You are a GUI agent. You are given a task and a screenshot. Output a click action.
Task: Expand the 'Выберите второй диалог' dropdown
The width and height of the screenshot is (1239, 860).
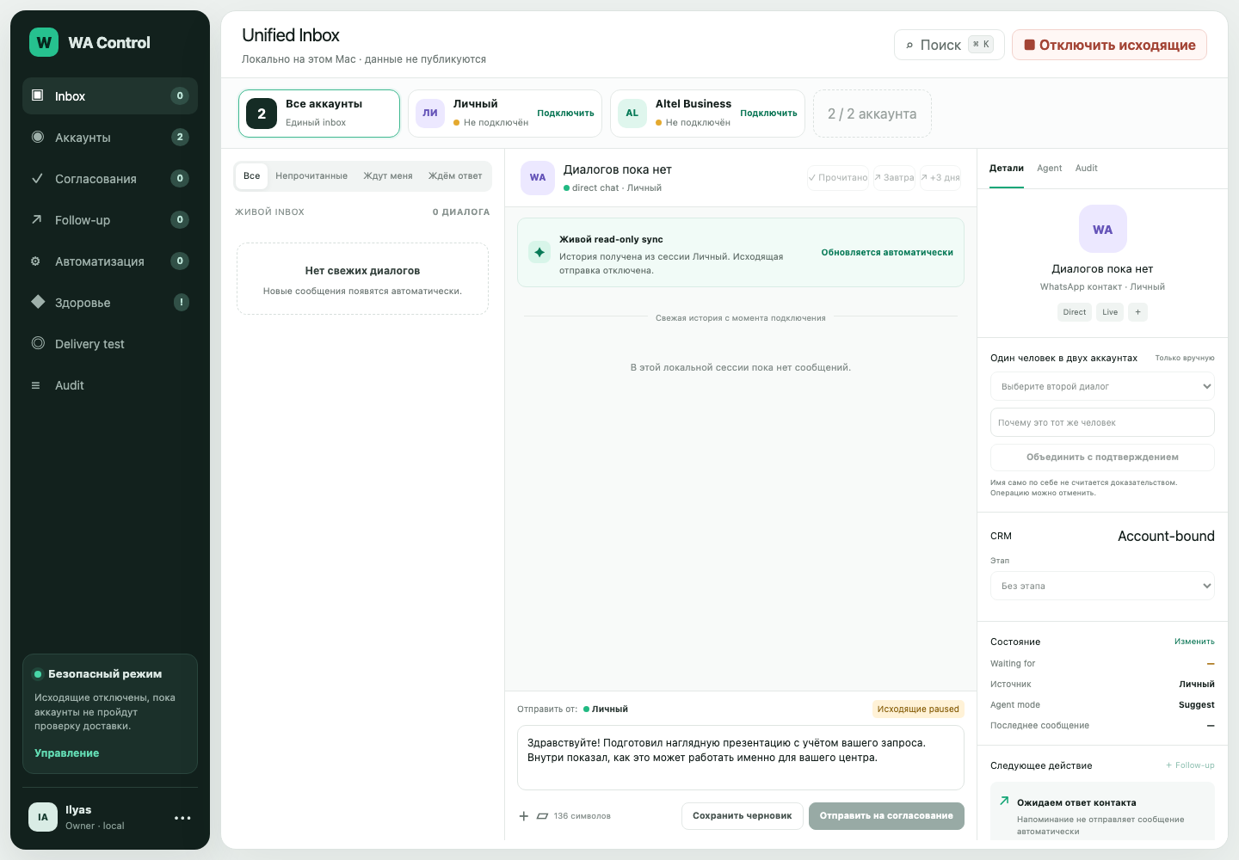click(x=1102, y=386)
